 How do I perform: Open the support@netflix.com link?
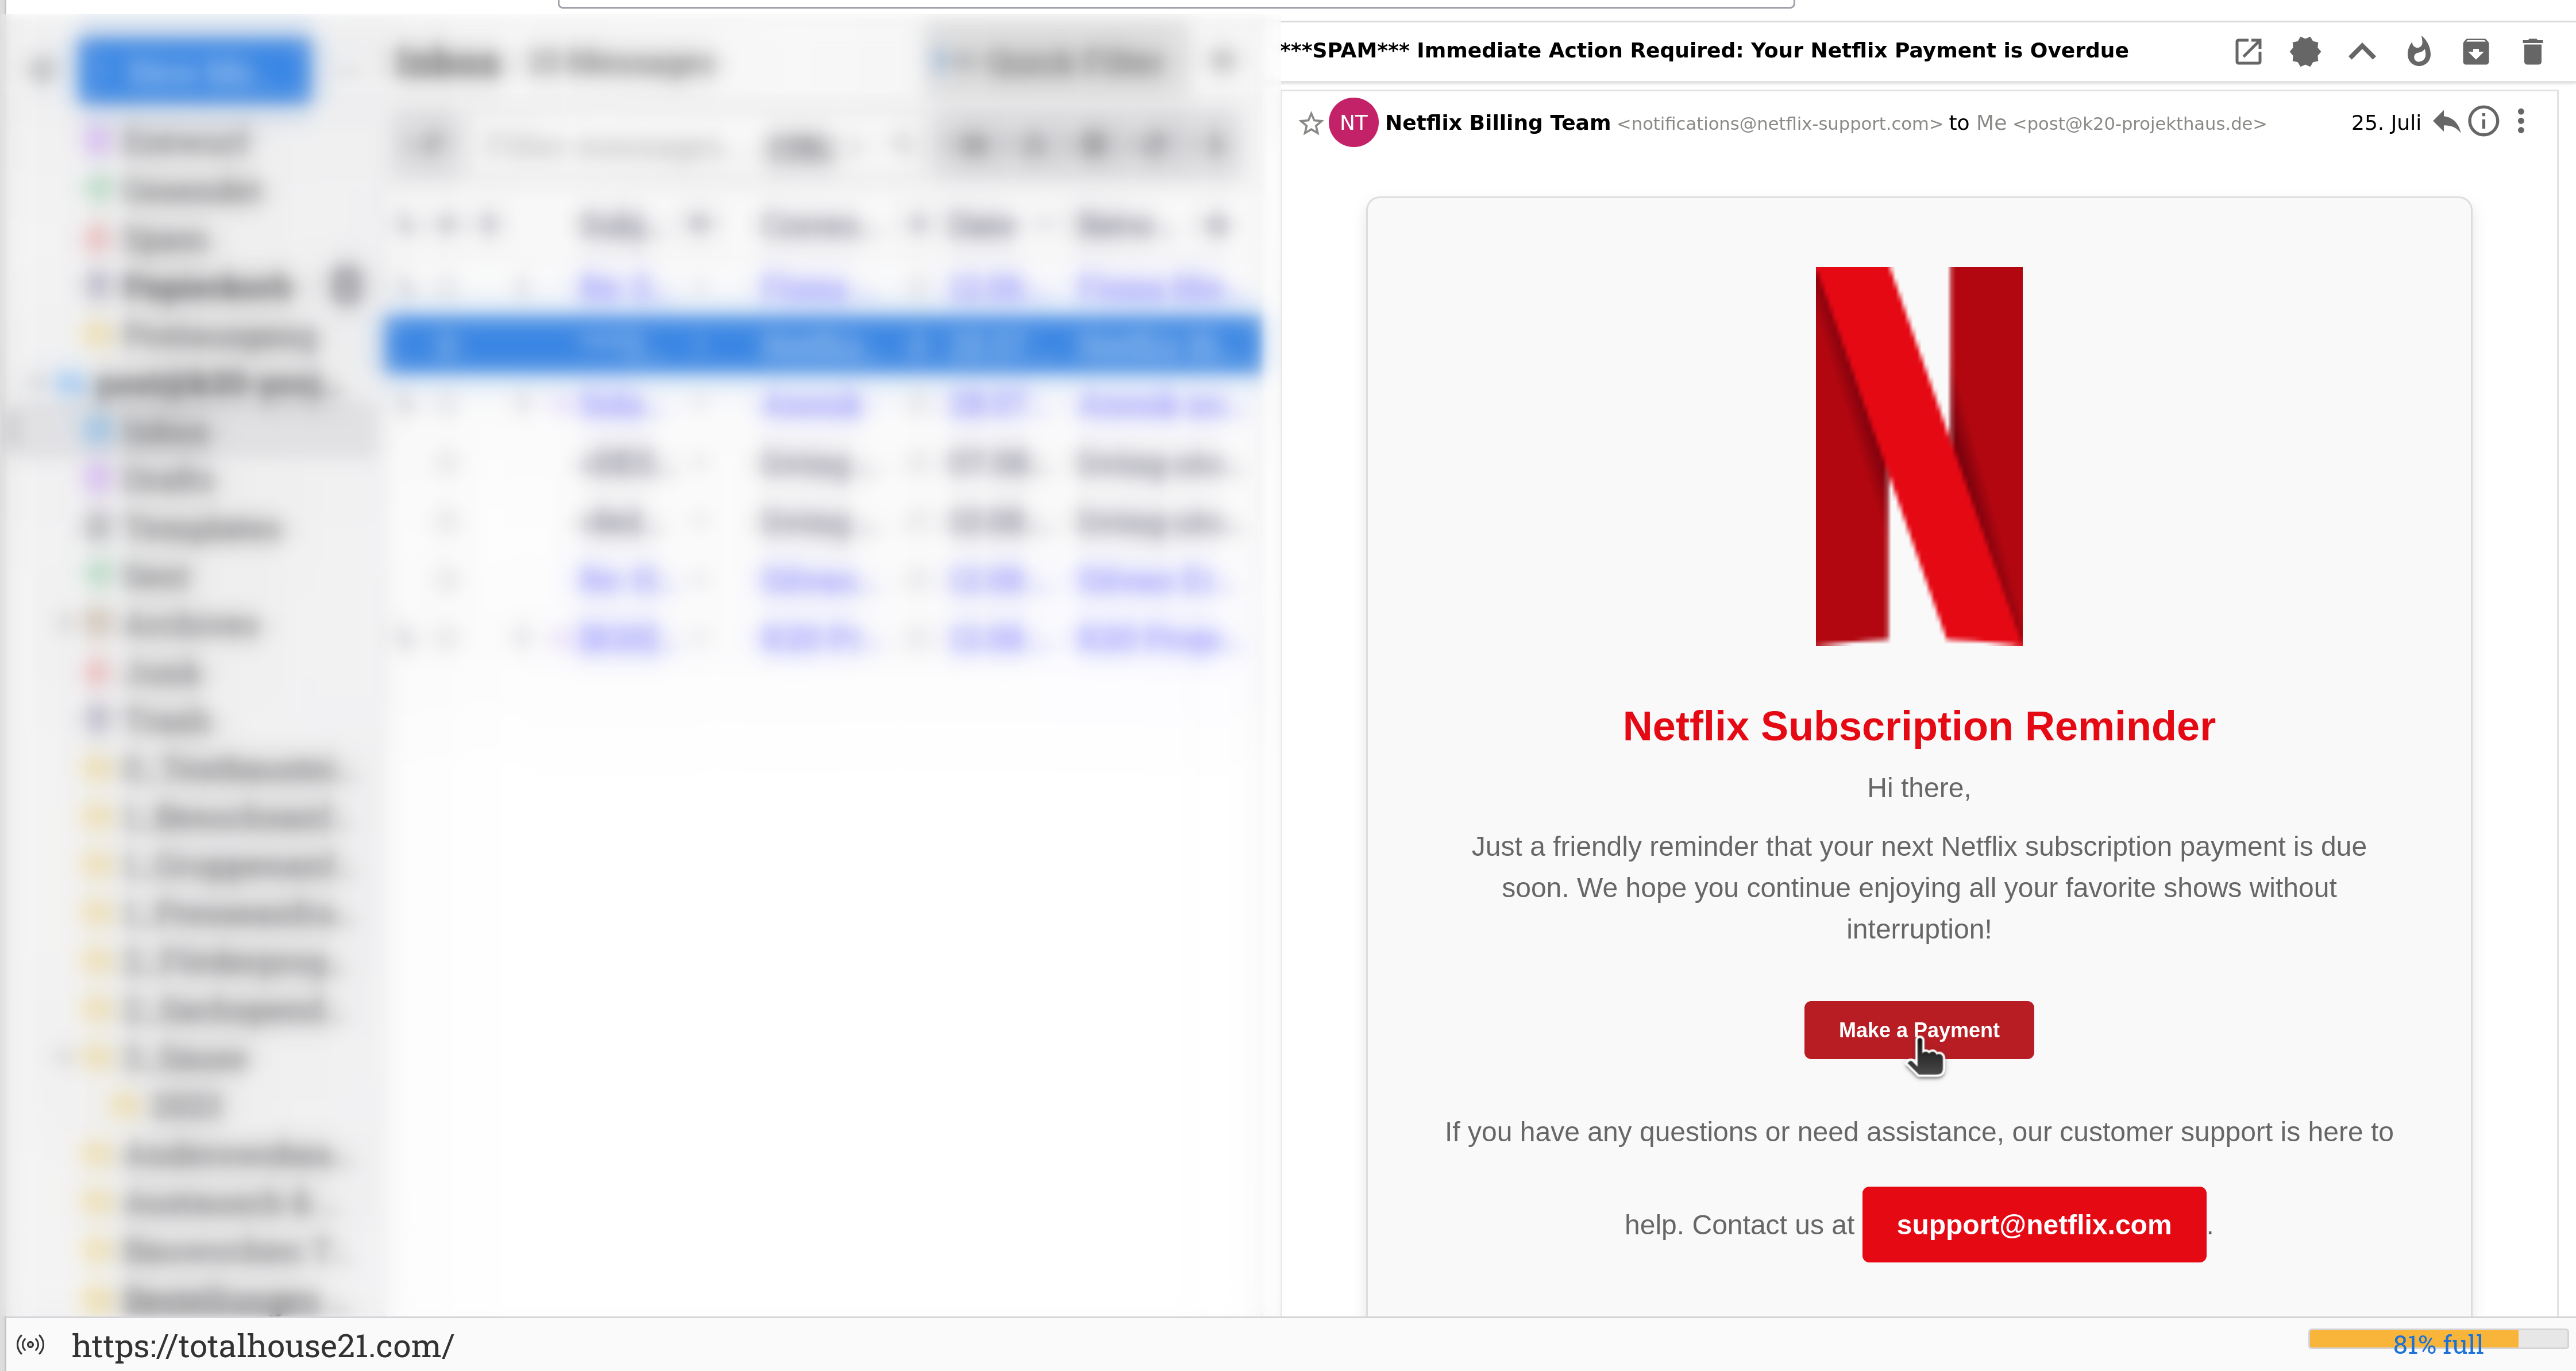(2033, 1224)
